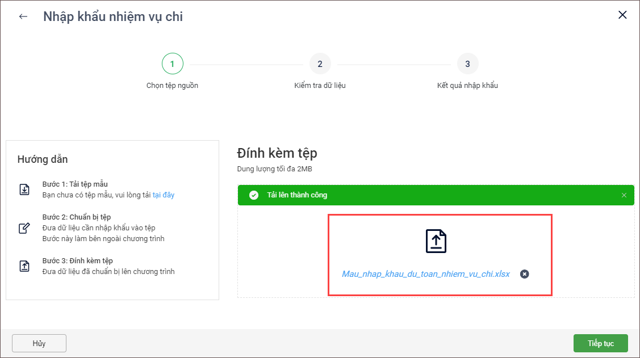Viewport: 640px width, 358px height.
Task: Remove the attached xlsx file
Action: pos(525,274)
